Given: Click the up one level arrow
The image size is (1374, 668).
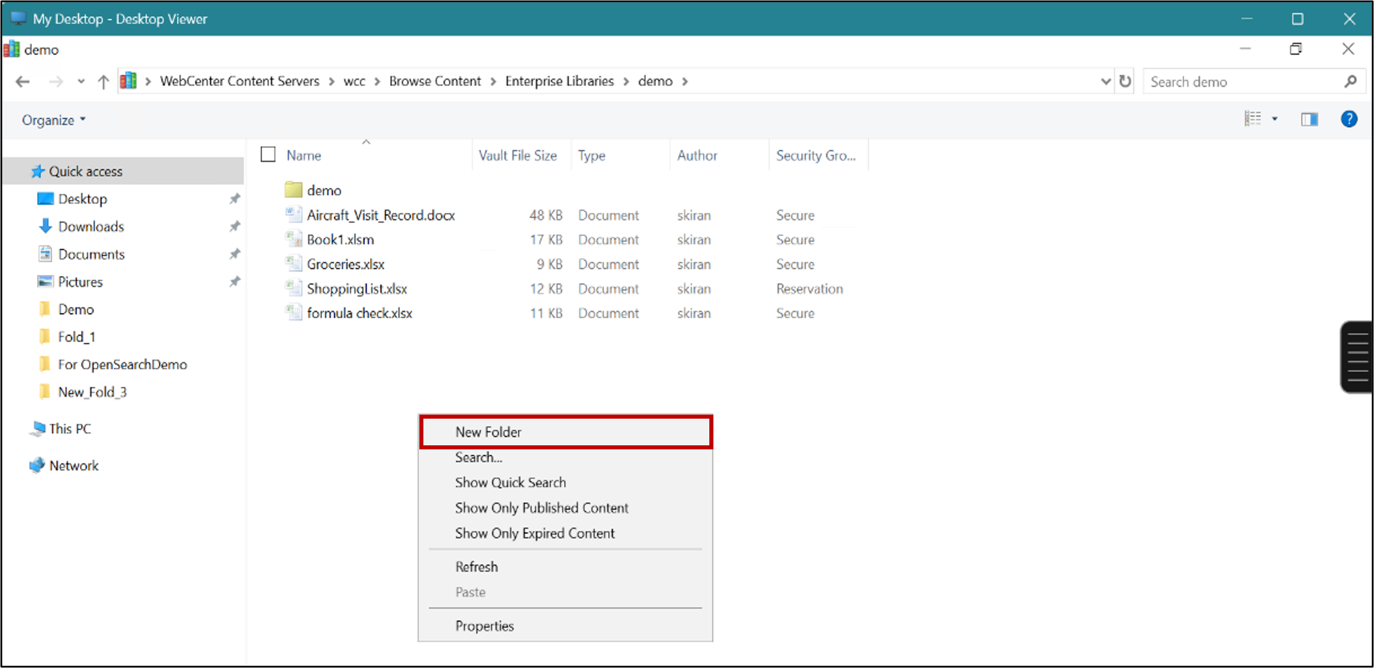Looking at the screenshot, I should [x=103, y=82].
